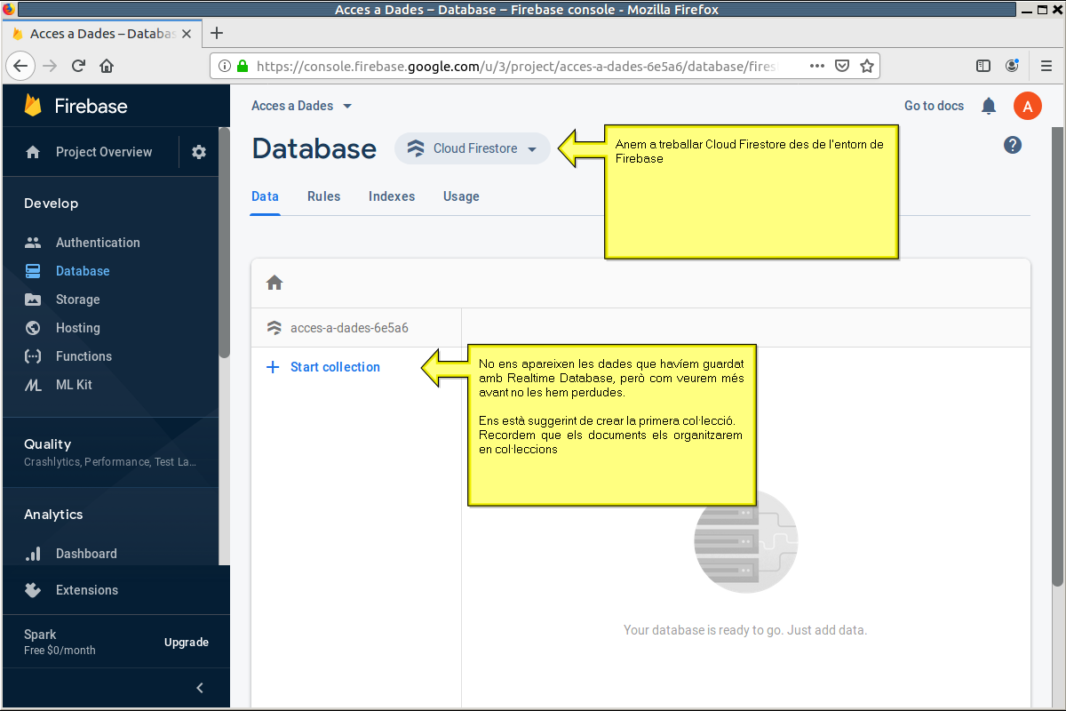Click the Pocket save icon
The width and height of the screenshot is (1066, 711).
pos(842,66)
